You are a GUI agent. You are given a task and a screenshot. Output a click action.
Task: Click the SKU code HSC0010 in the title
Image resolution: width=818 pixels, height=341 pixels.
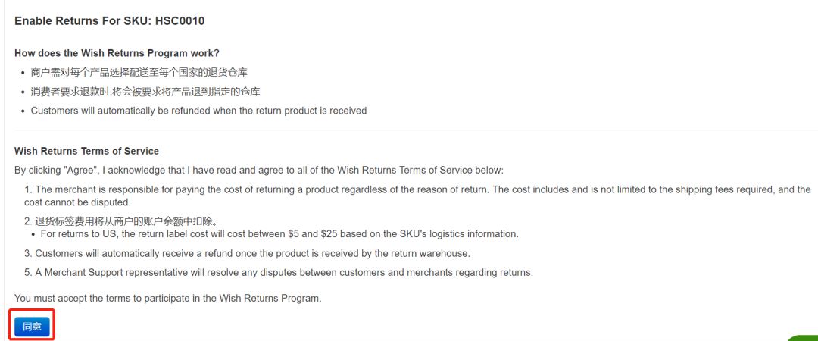pos(180,21)
